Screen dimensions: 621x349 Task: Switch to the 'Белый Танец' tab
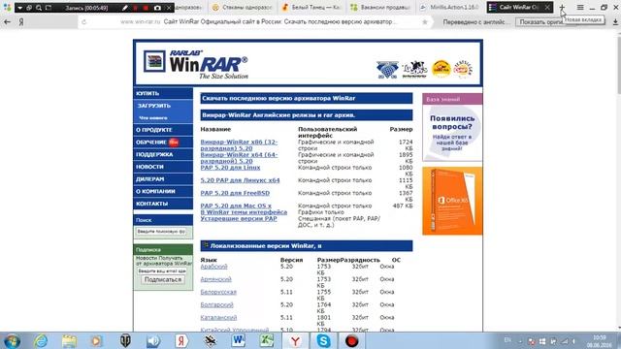click(x=311, y=8)
